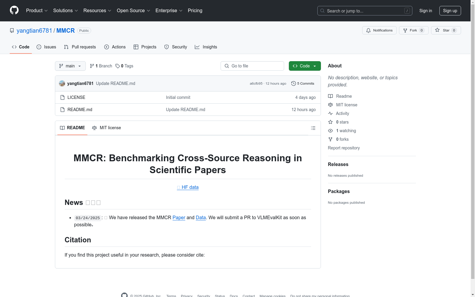Focus the Search or jump to field
Screen dimensions: 475x297
tap(365, 11)
